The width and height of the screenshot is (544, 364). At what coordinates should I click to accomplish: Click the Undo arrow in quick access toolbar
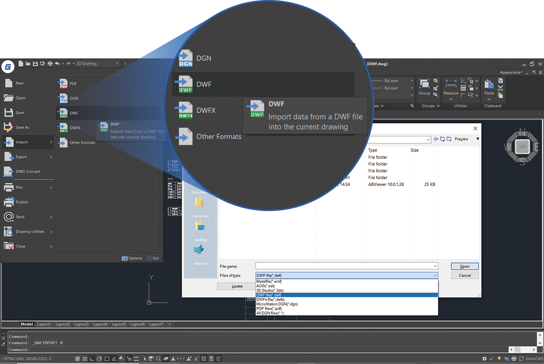57,64
